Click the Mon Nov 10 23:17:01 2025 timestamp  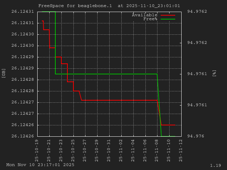(x=40, y=165)
